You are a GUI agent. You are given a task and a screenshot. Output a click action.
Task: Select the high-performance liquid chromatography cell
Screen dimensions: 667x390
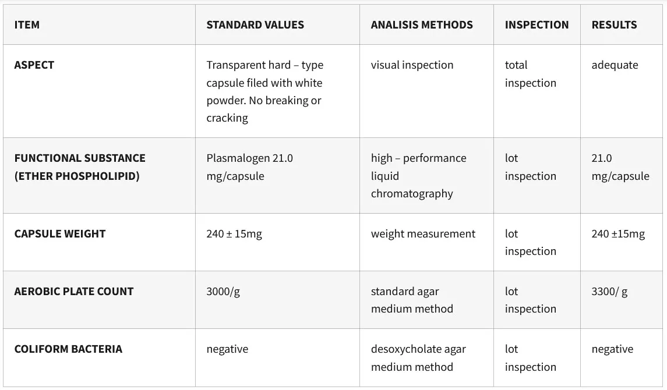pos(418,176)
